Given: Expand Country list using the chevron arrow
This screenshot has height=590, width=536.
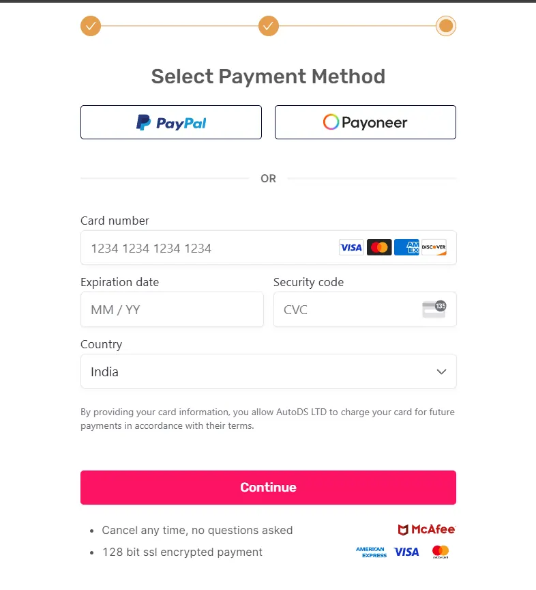Looking at the screenshot, I should [x=441, y=371].
